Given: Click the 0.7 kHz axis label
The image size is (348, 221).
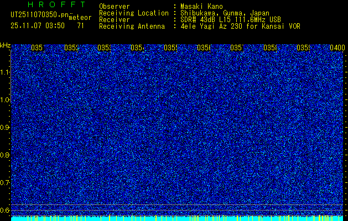Looking at the screenshot, I should 5,182.
